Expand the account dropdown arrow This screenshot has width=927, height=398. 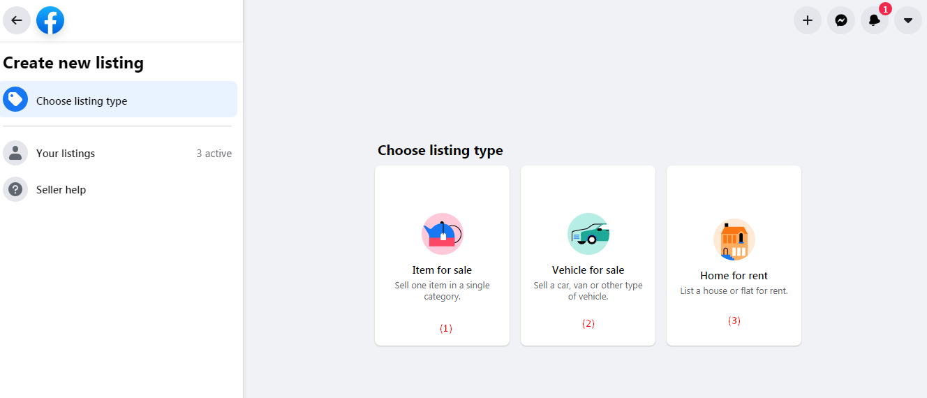pyautogui.click(x=908, y=20)
